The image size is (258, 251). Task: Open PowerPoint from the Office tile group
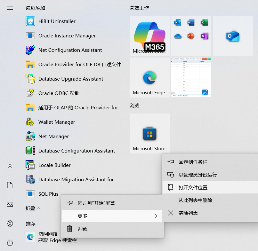tap(191, 36)
